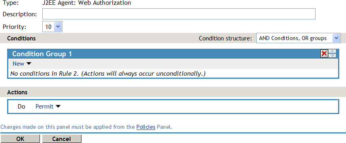Open the New condition menu
The width and height of the screenshot is (346, 143).
click(x=18, y=64)
